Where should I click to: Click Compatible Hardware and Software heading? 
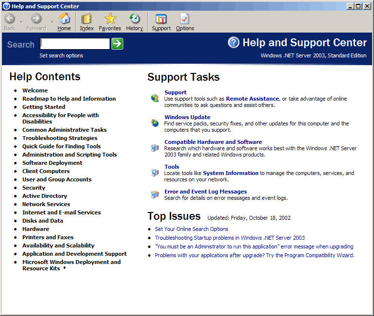coord(213,142)
